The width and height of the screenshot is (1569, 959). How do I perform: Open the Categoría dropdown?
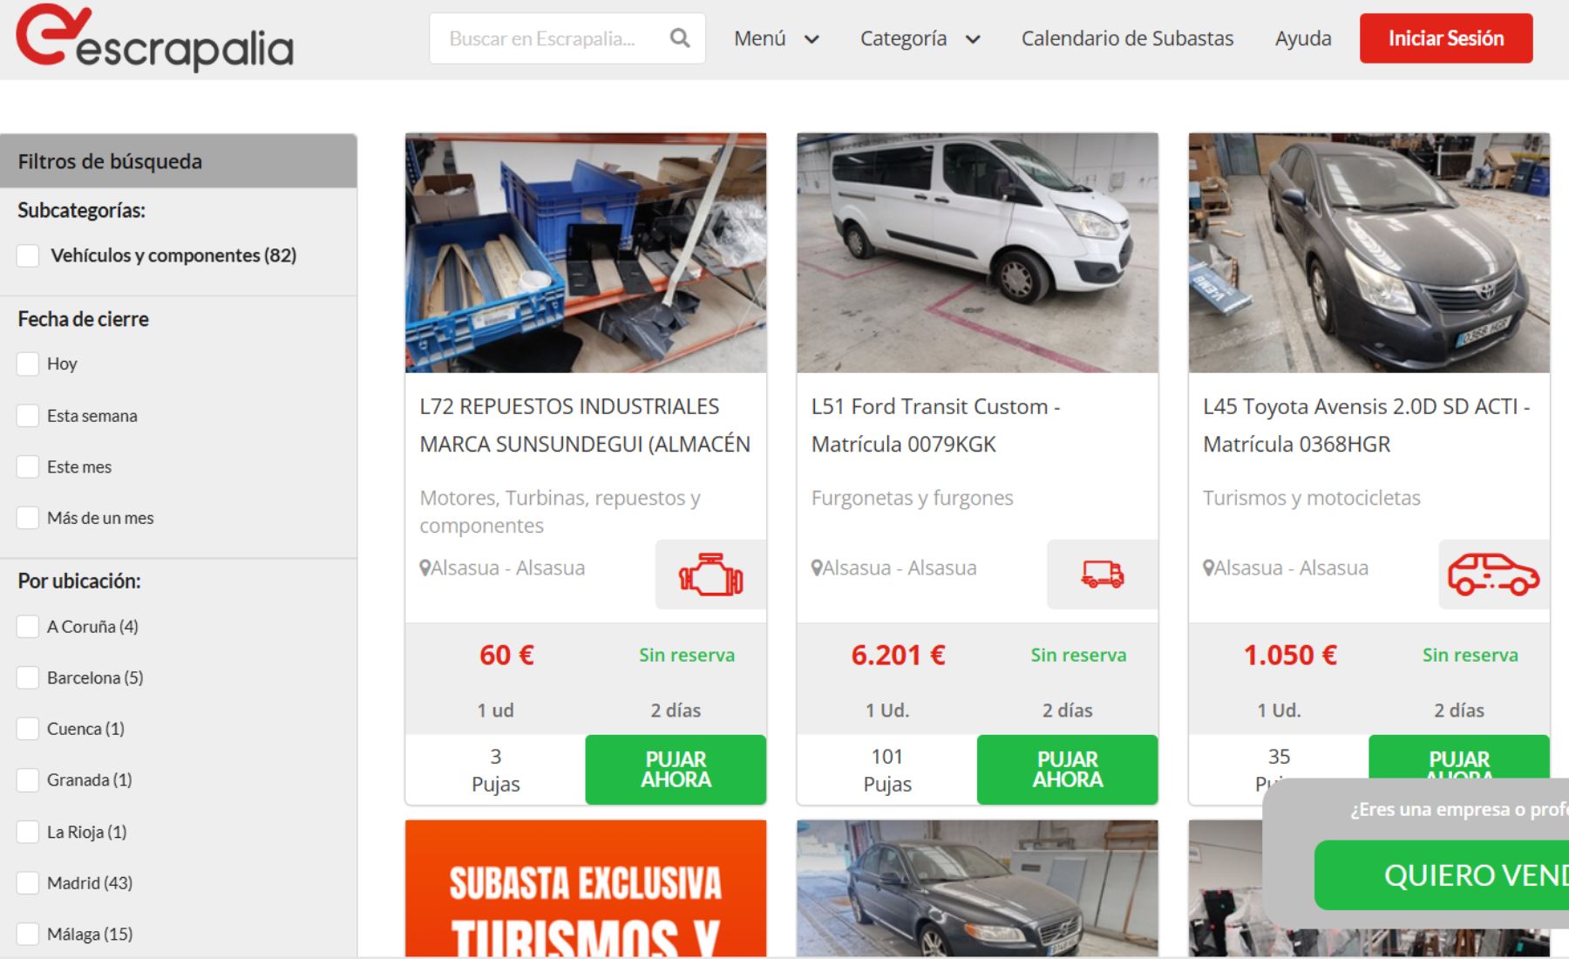click(920, 38)
